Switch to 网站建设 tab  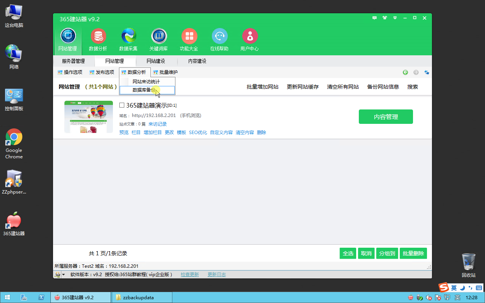(x=156, y=61)
